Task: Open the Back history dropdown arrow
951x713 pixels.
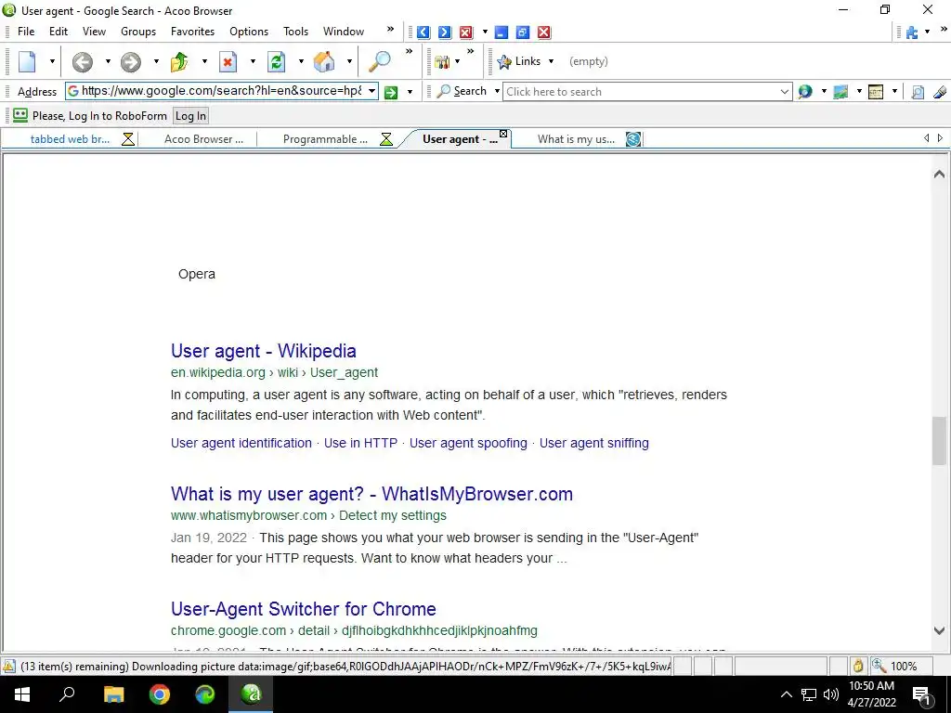Action: (108, 61)
